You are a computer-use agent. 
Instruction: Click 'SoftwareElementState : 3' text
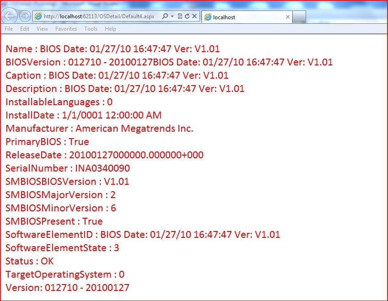tap(62, 248)
